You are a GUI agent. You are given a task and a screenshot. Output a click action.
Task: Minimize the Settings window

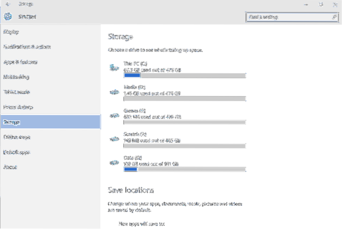point(306,4)
